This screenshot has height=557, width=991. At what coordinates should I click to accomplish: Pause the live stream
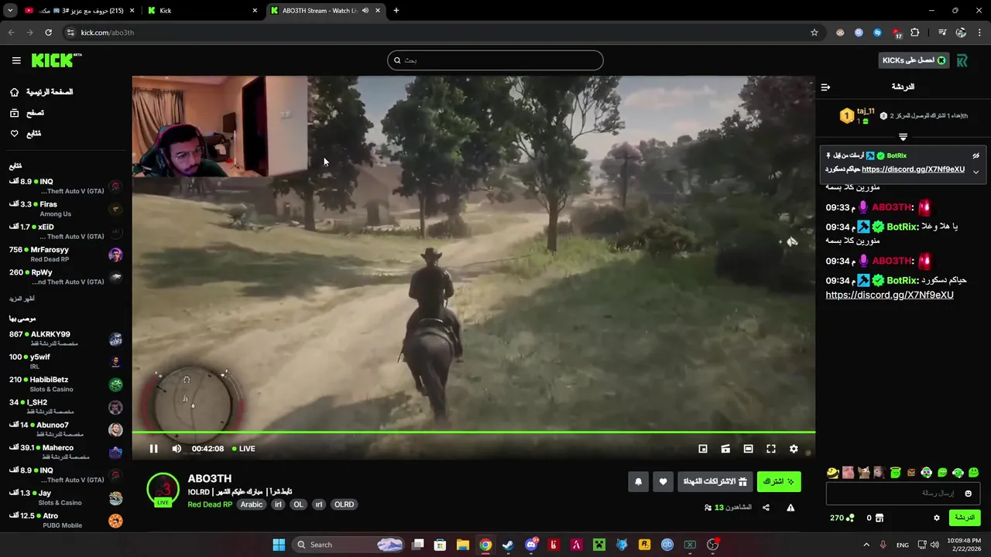153,449
